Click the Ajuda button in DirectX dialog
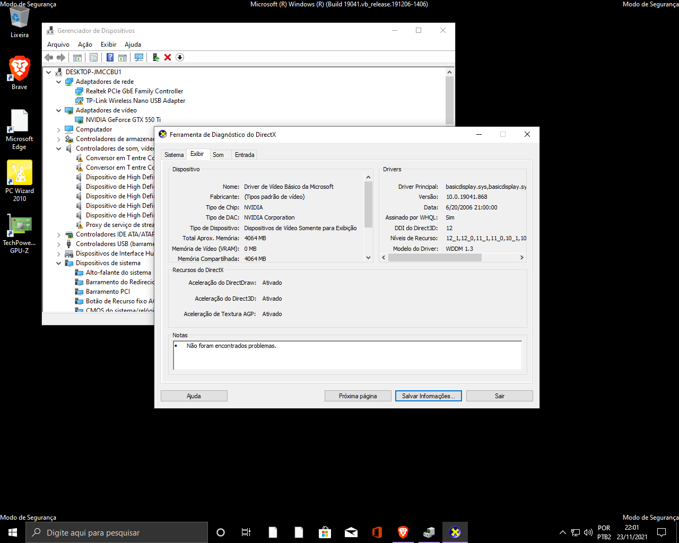679x543 pixels. point(194,396)
